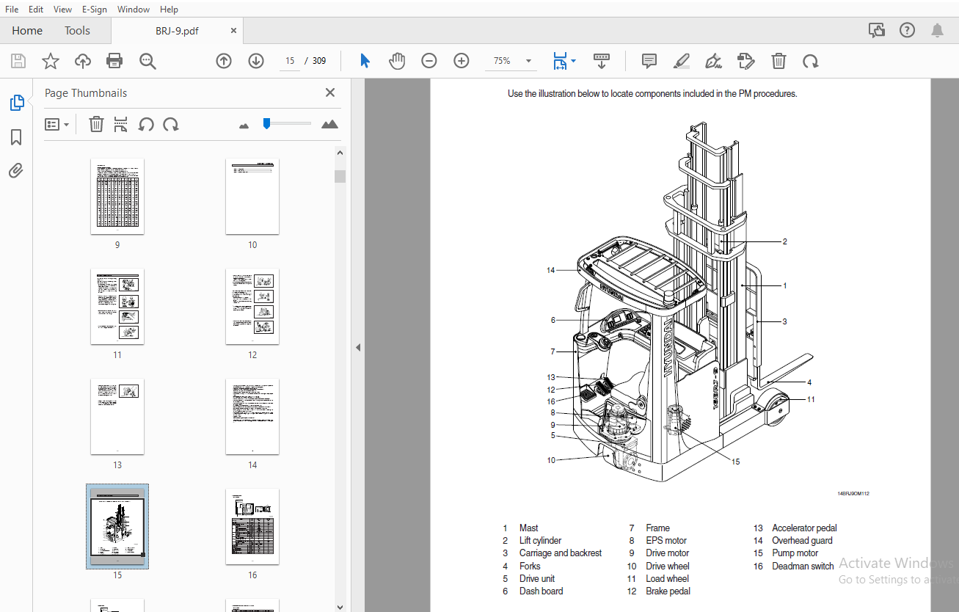
Task: Zoom in with the plus circle
Action: [462, 61]
